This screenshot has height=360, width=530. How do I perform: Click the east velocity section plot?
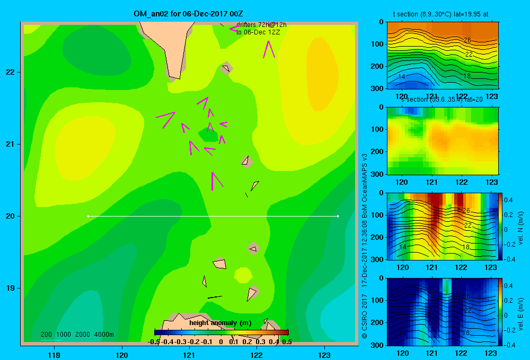[x=443, y=312]
